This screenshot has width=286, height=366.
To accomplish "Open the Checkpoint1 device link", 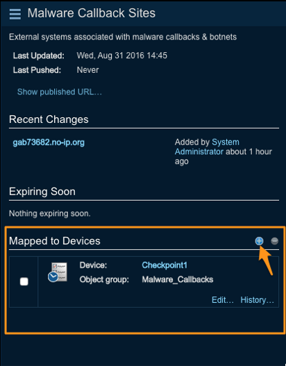I will point(165,265).
